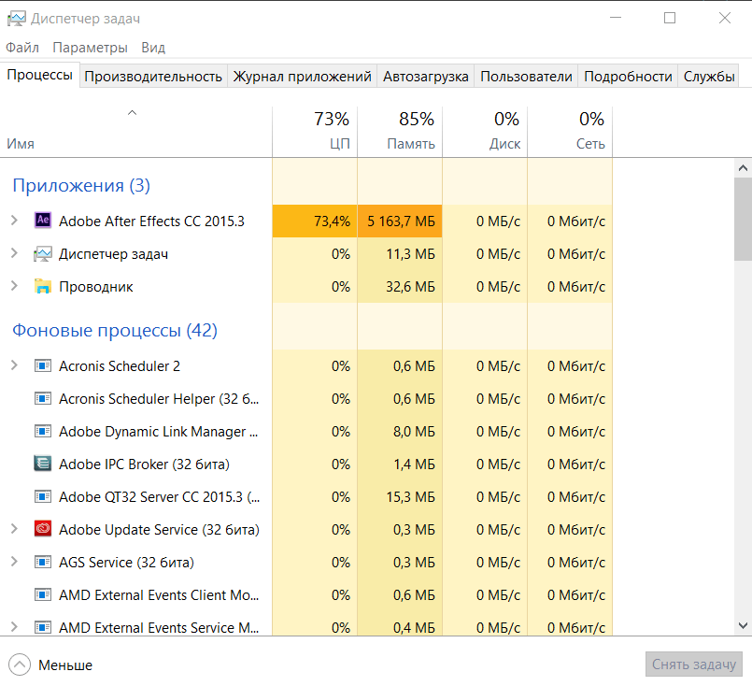Screen dimensions: 752x686
Task: Switch to the Пользователи tab
Action: point(526,77)
